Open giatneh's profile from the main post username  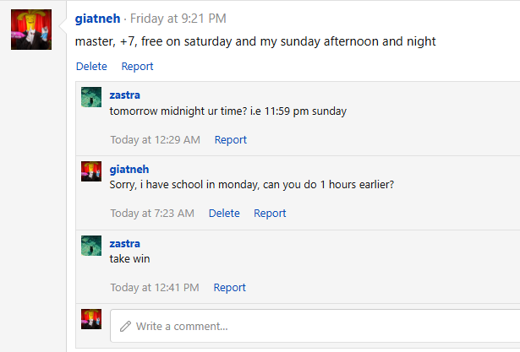tap(98, 18)
